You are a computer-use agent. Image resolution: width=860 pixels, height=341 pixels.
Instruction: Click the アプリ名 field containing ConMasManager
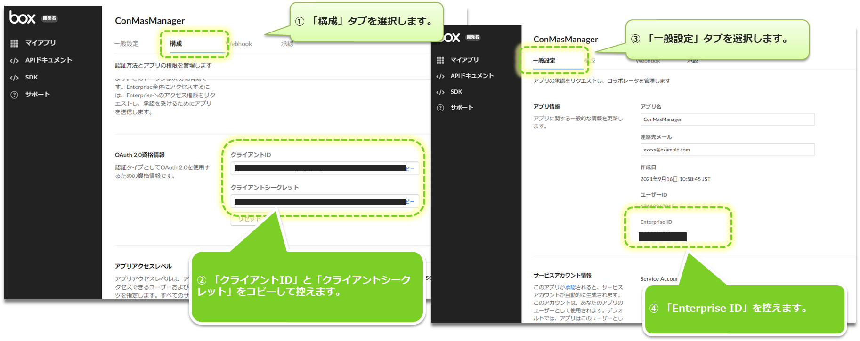coord(727,119)
